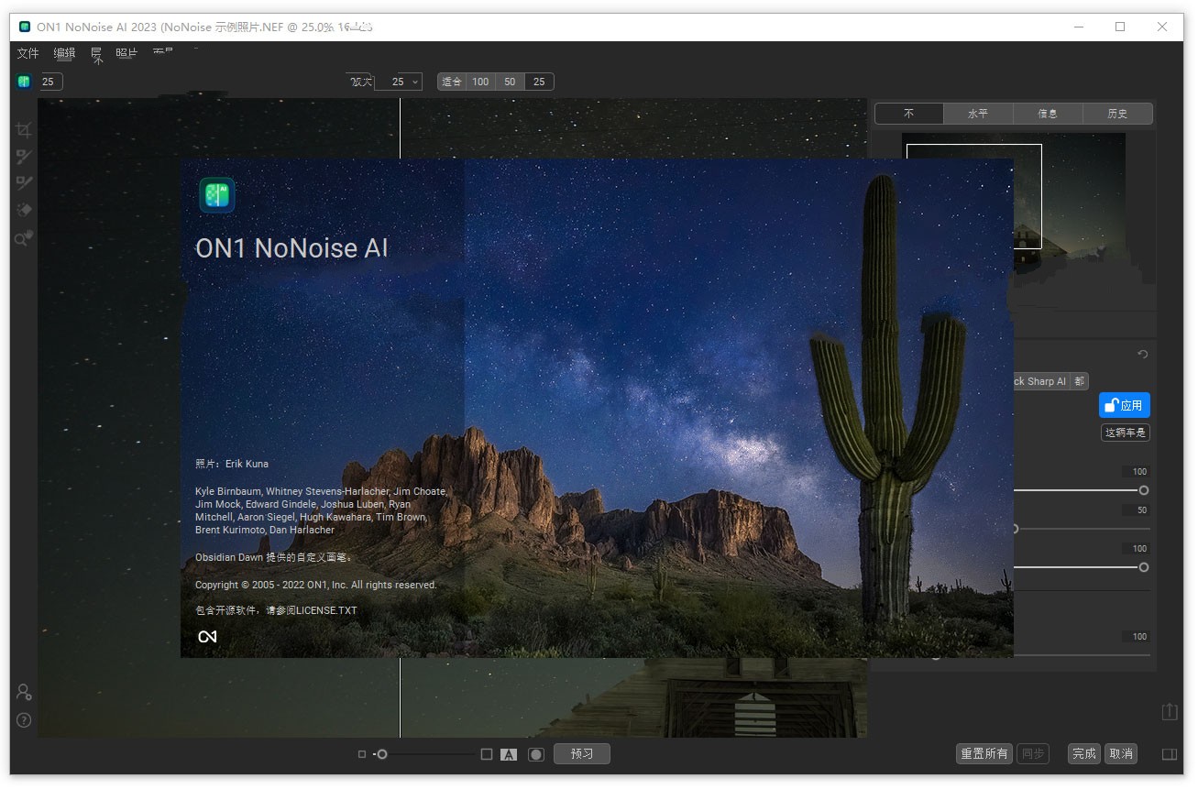1198x789 pixels.
Task: Switch to the 水平 tab
Action: coord(978,114)
